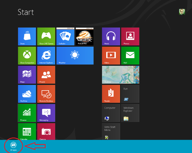The width and height of the screenshot is (192, 153).
Task: Launch the Remote Desktop tile
Action: coord(46,94)
